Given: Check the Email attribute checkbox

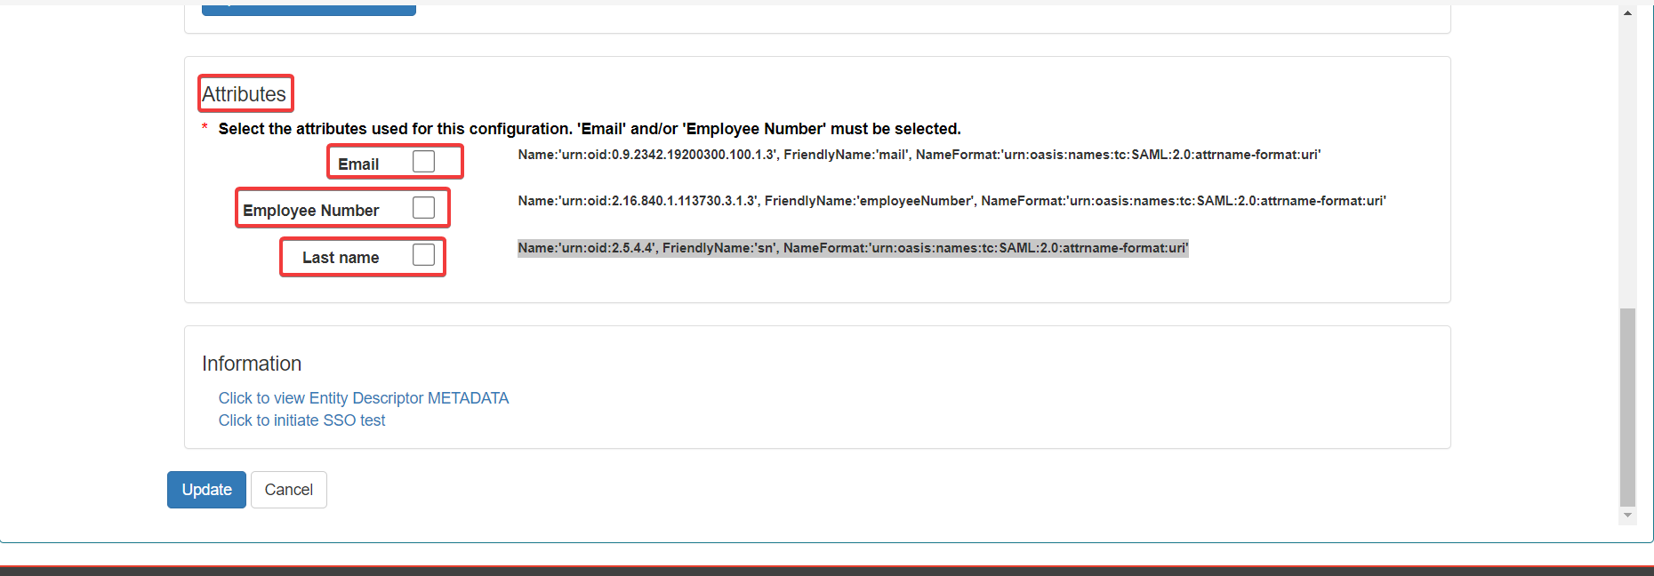Looking at the screenshot, I should (x=424, y=162).
